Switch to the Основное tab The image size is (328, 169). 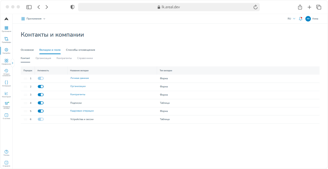27,50
